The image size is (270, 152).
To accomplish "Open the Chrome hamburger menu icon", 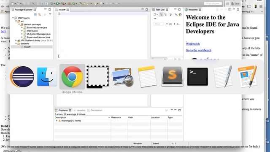I will [261, 6].
